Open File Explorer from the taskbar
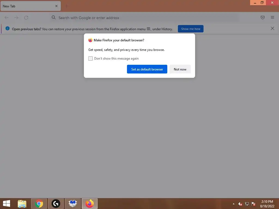The height and width of the screenshot is (209, 279). 22,204
